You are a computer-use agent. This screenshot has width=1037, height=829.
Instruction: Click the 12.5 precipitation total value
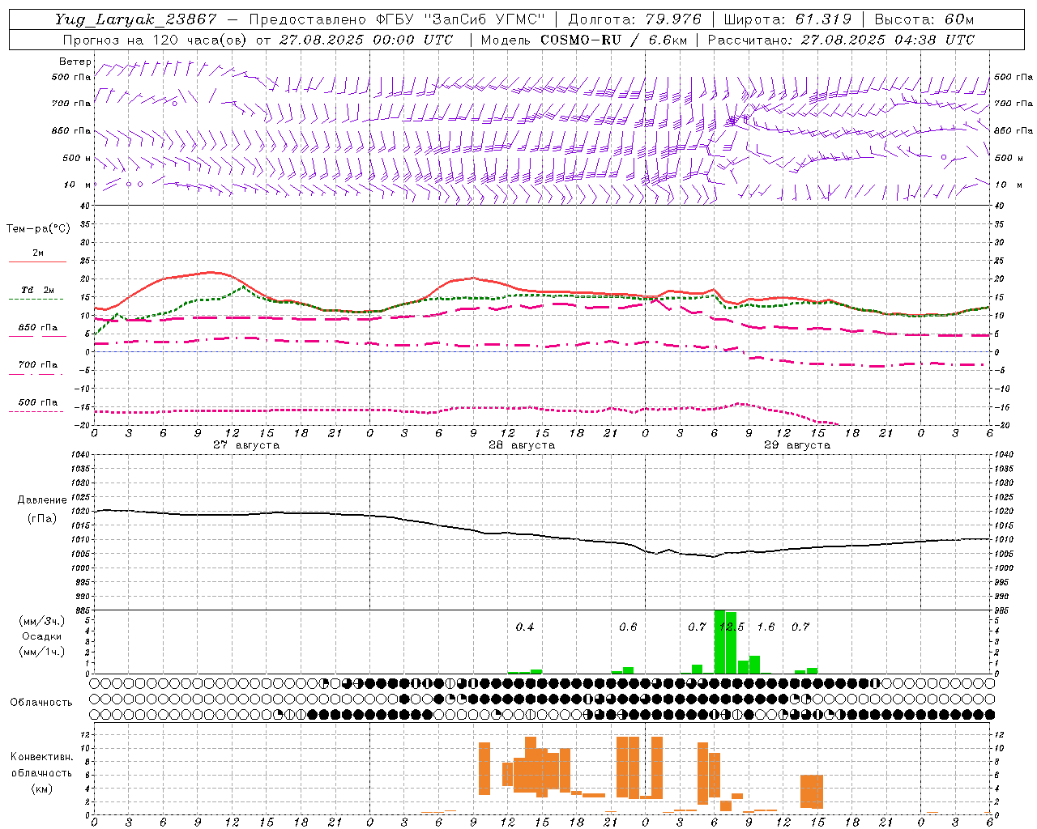[732, 627]
